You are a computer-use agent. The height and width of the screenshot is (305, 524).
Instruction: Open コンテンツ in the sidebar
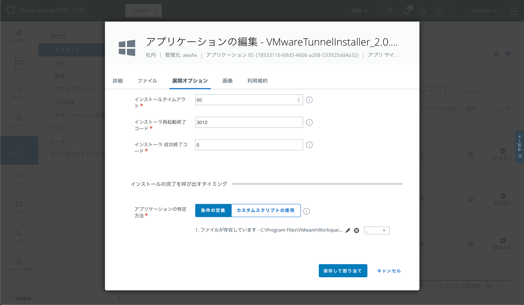(19, 179)
